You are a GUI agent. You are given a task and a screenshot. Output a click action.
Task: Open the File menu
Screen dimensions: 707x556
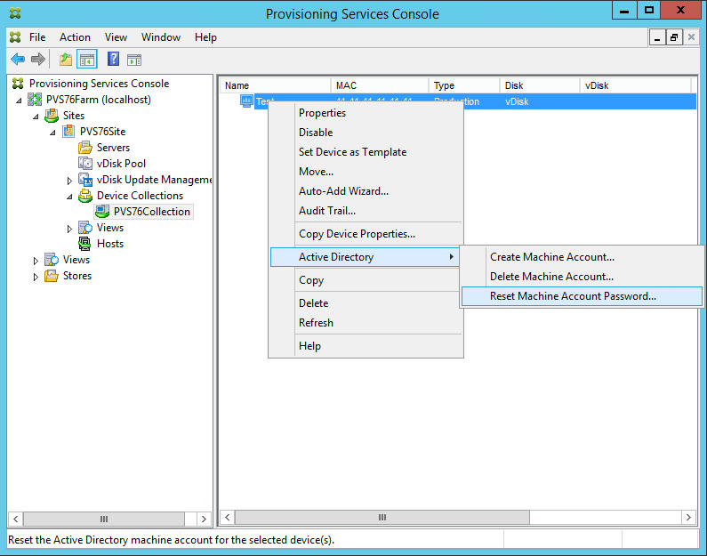37,37
